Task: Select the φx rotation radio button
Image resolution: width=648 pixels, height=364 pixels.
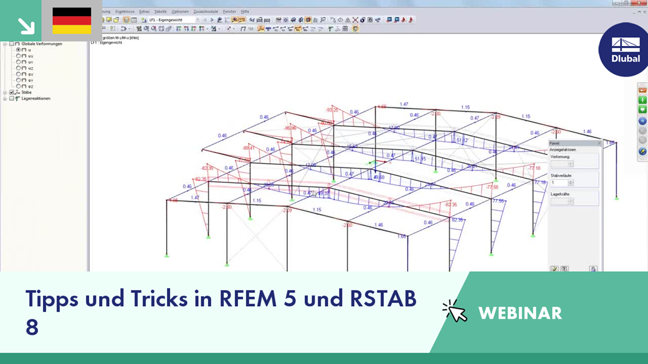Action: tap(18, 74)
